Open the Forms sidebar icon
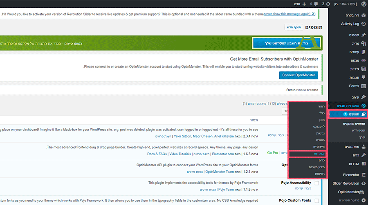 tap(364, 86)
